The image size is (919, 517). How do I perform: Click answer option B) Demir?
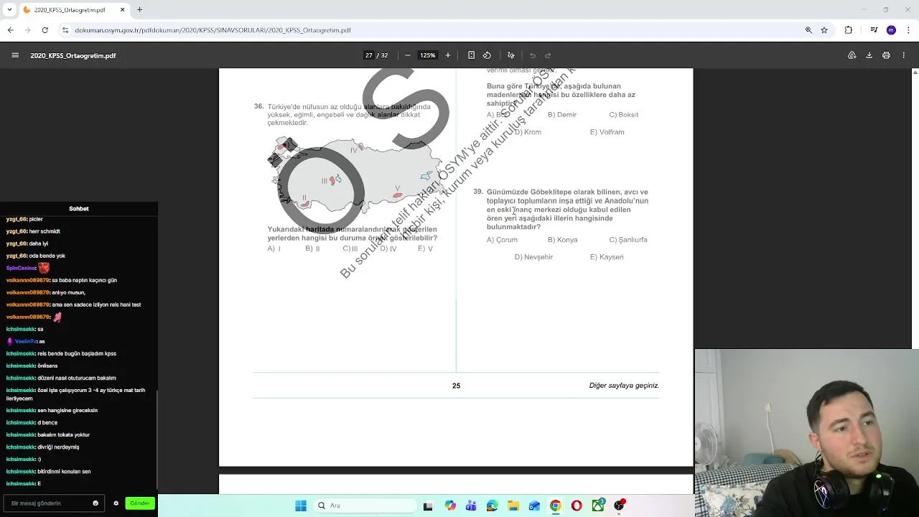tap(562, 115)
